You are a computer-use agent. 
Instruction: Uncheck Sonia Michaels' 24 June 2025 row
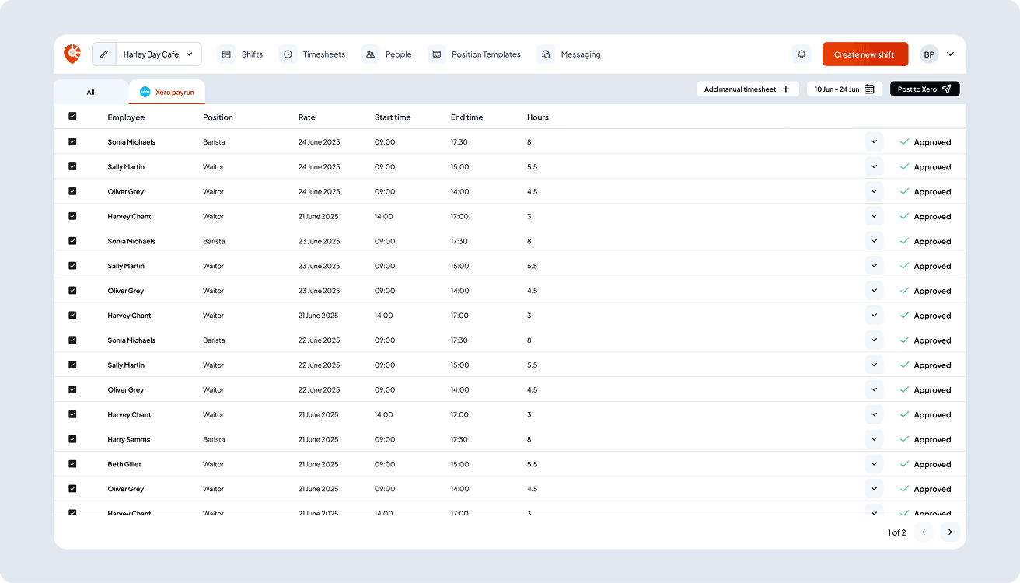[72, 141]
